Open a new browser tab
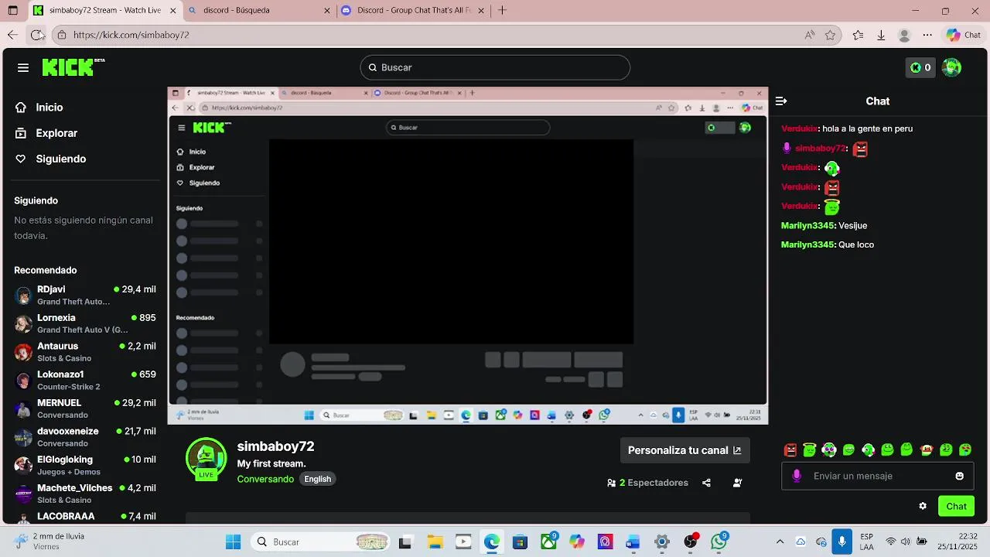 502,11
